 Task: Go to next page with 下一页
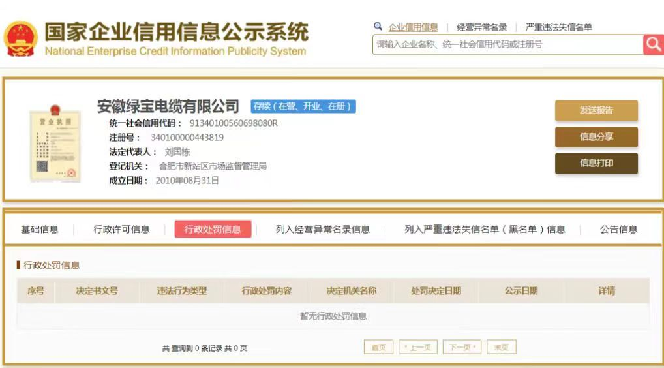click(x=462, y=347)
